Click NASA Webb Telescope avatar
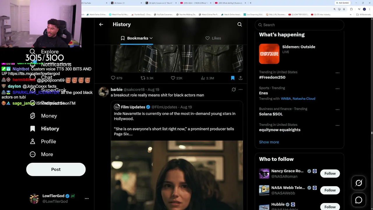373x210 pixels. tap(264, 190)
